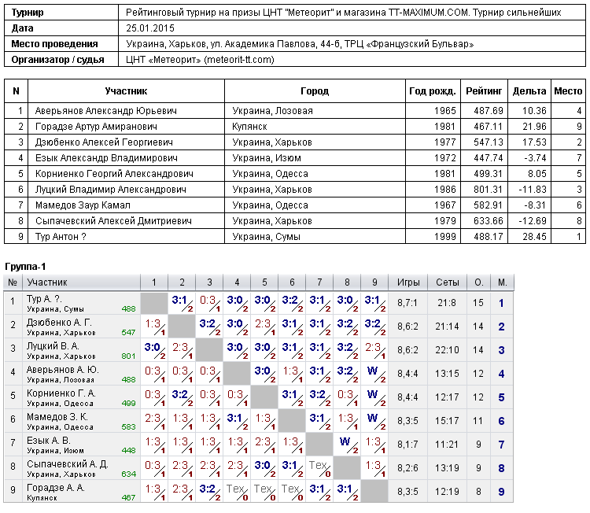Open the 3:1 score of Тур versus Дзюбенко

coord(183,303)
